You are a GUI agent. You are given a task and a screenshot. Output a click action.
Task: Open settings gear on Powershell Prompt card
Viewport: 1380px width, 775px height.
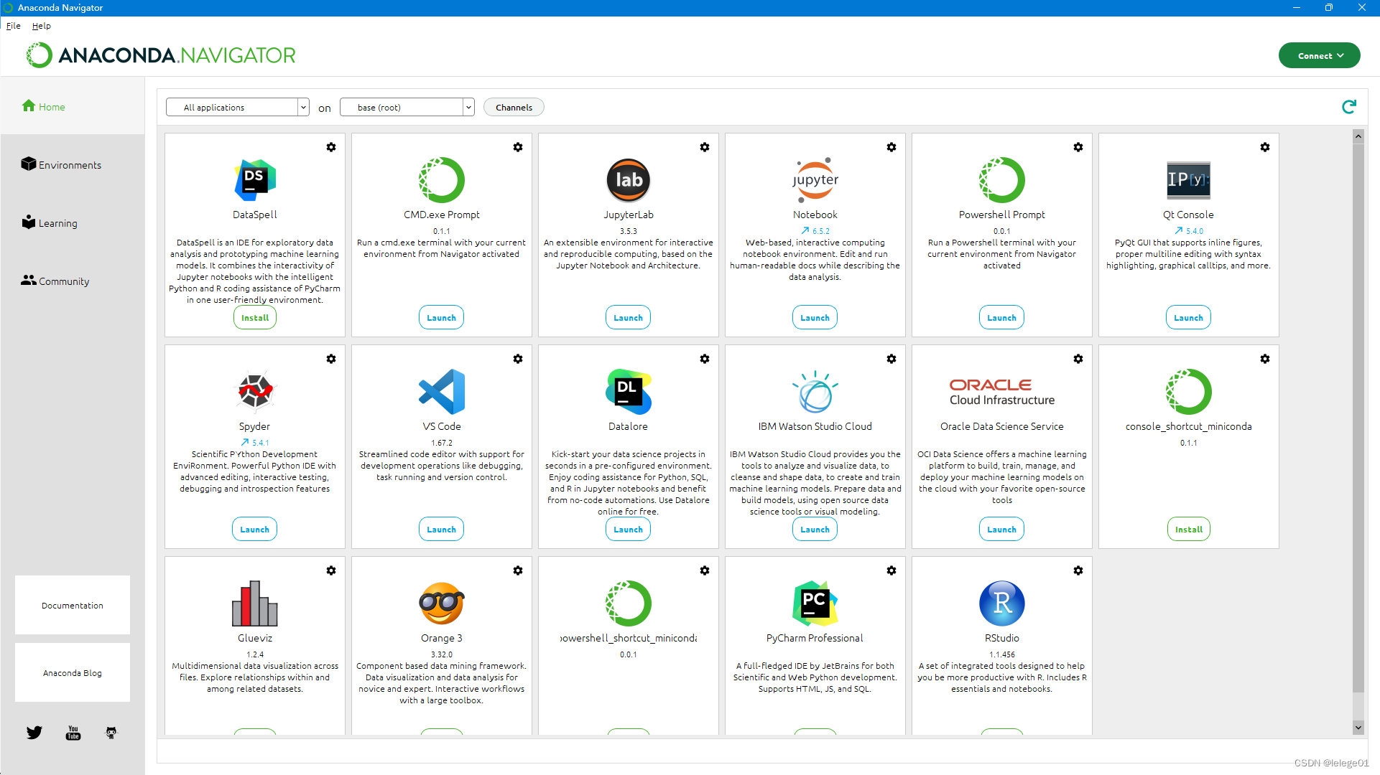coord(1078,147)
